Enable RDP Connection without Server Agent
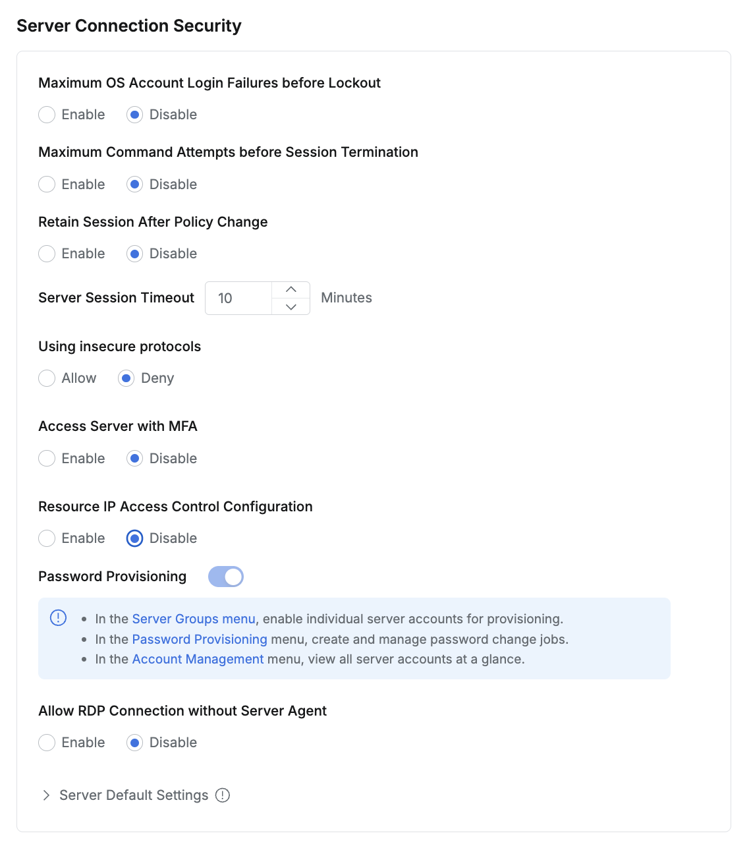The height and width of the screenshot is (850, 751). (47, 743)
